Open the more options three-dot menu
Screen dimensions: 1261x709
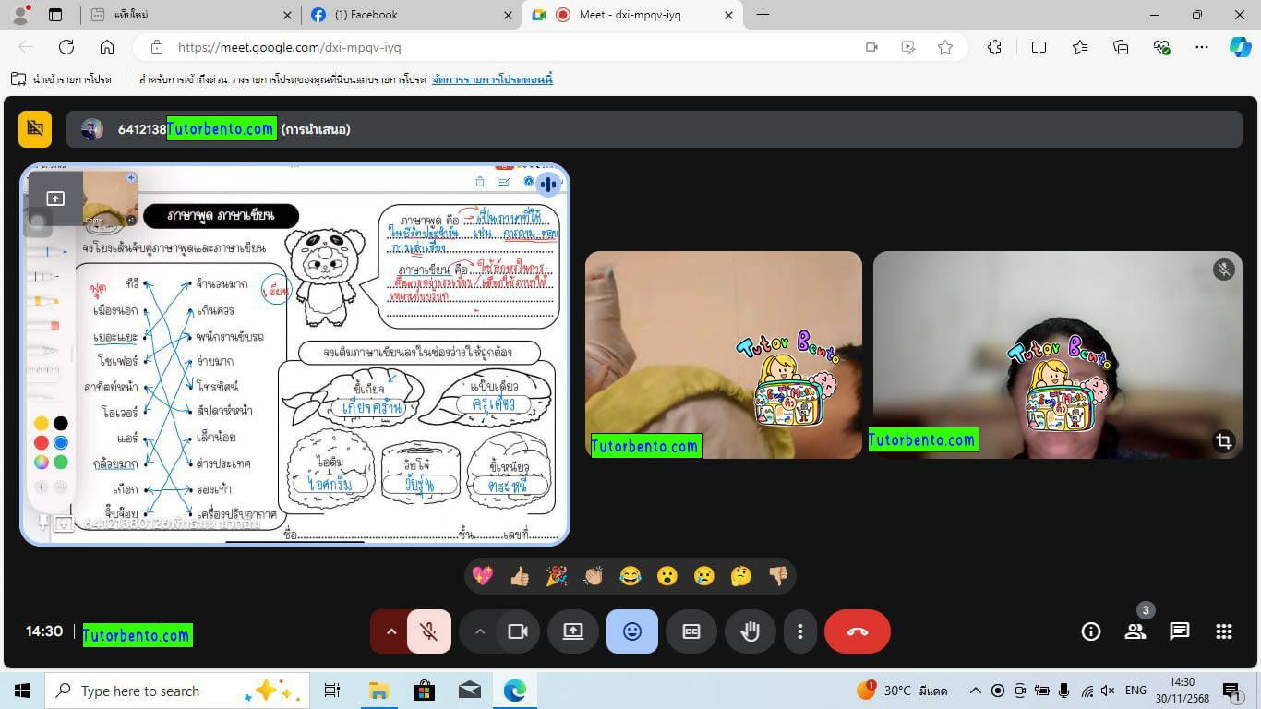click(x=800, y=631)
